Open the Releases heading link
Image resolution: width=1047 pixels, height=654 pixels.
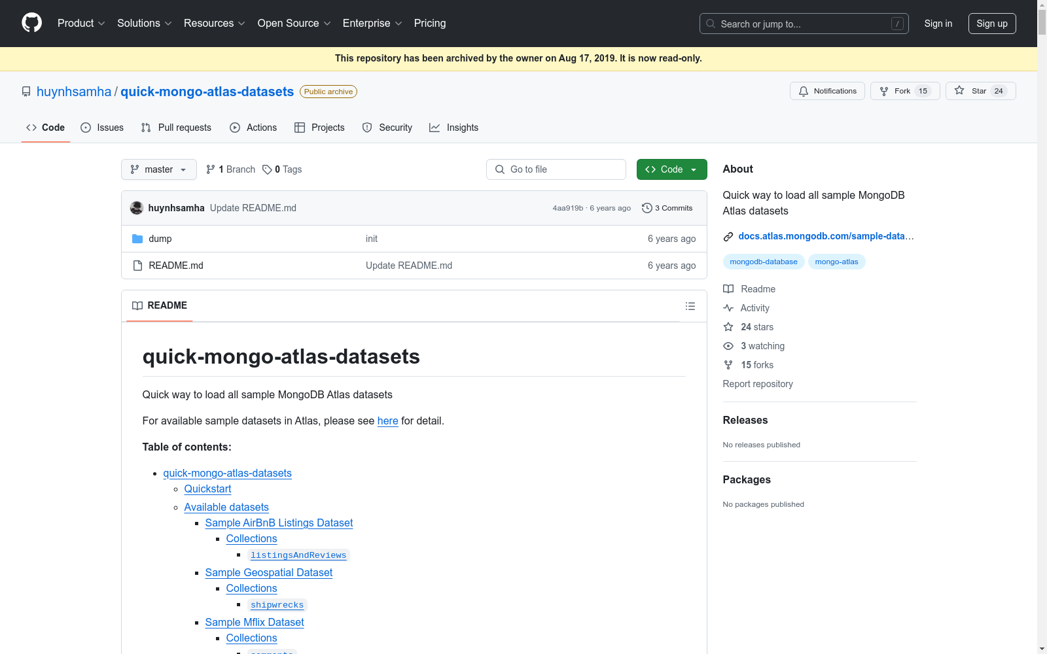745,420
